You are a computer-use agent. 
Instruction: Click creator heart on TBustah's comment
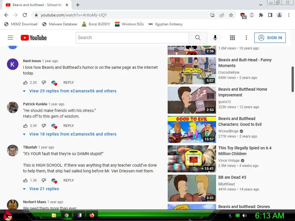[54, 181]
